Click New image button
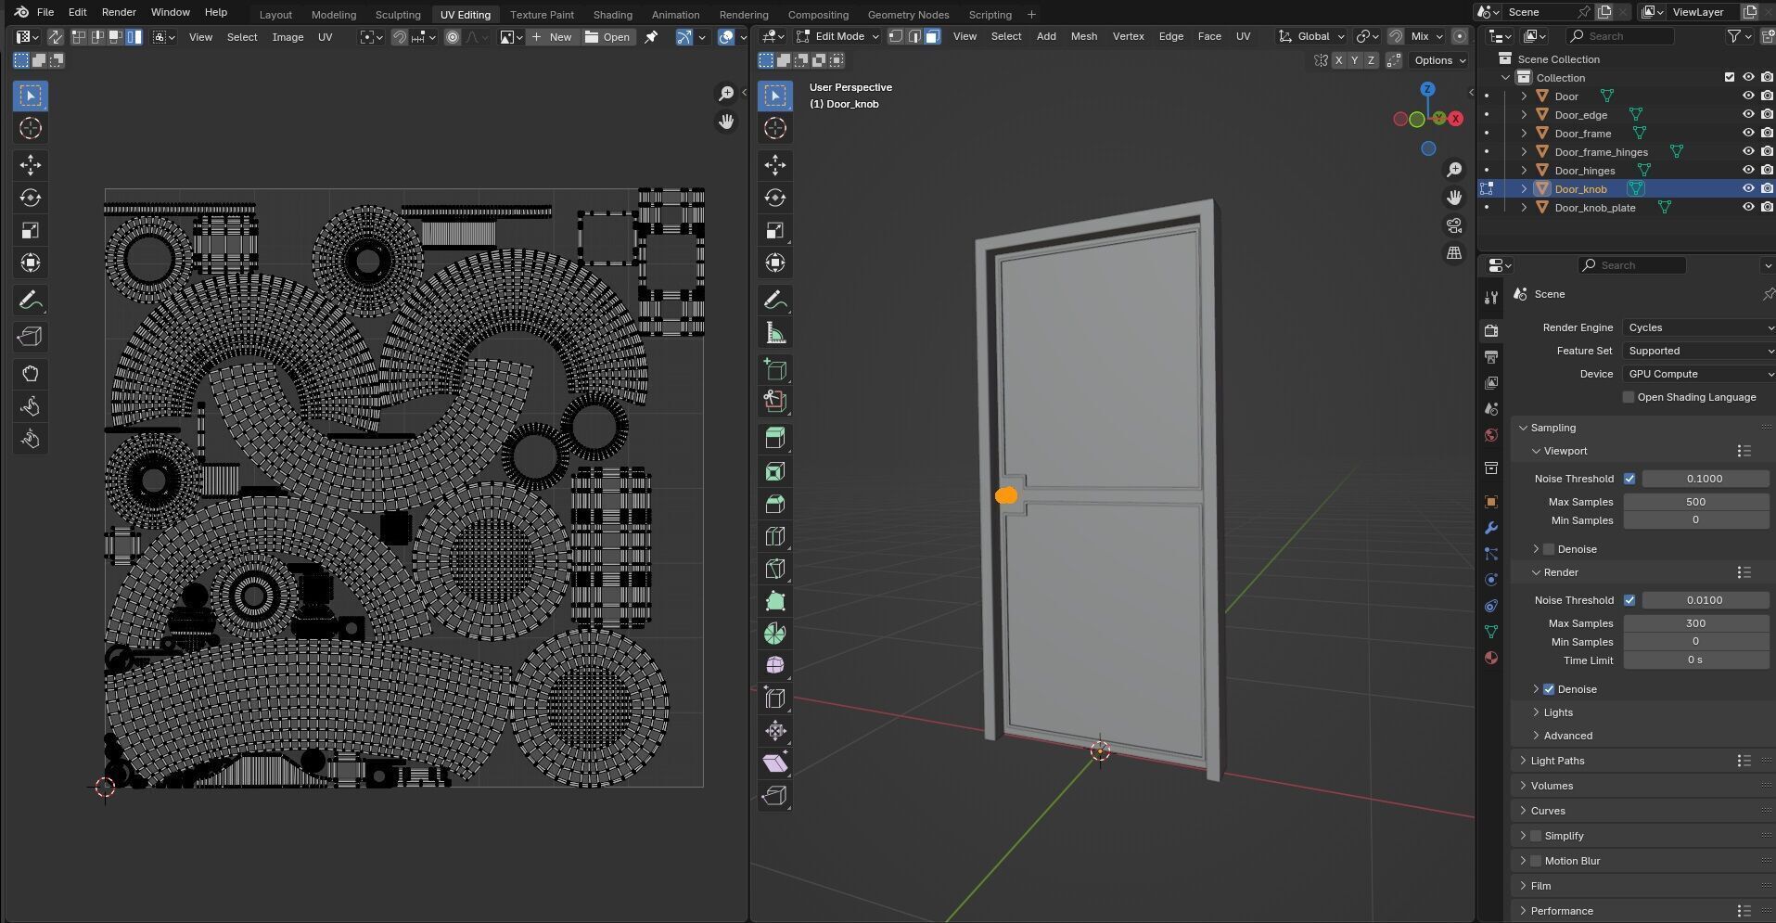This screenshot has height=923, width=1776. 552,37
